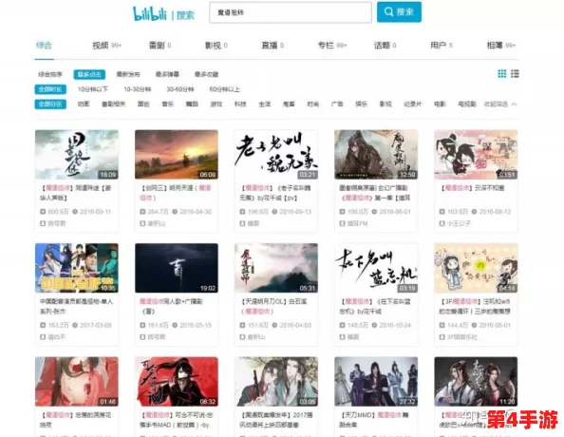Open the 云深不知处 chibi thumbnail 03:51

pos(476,155)
